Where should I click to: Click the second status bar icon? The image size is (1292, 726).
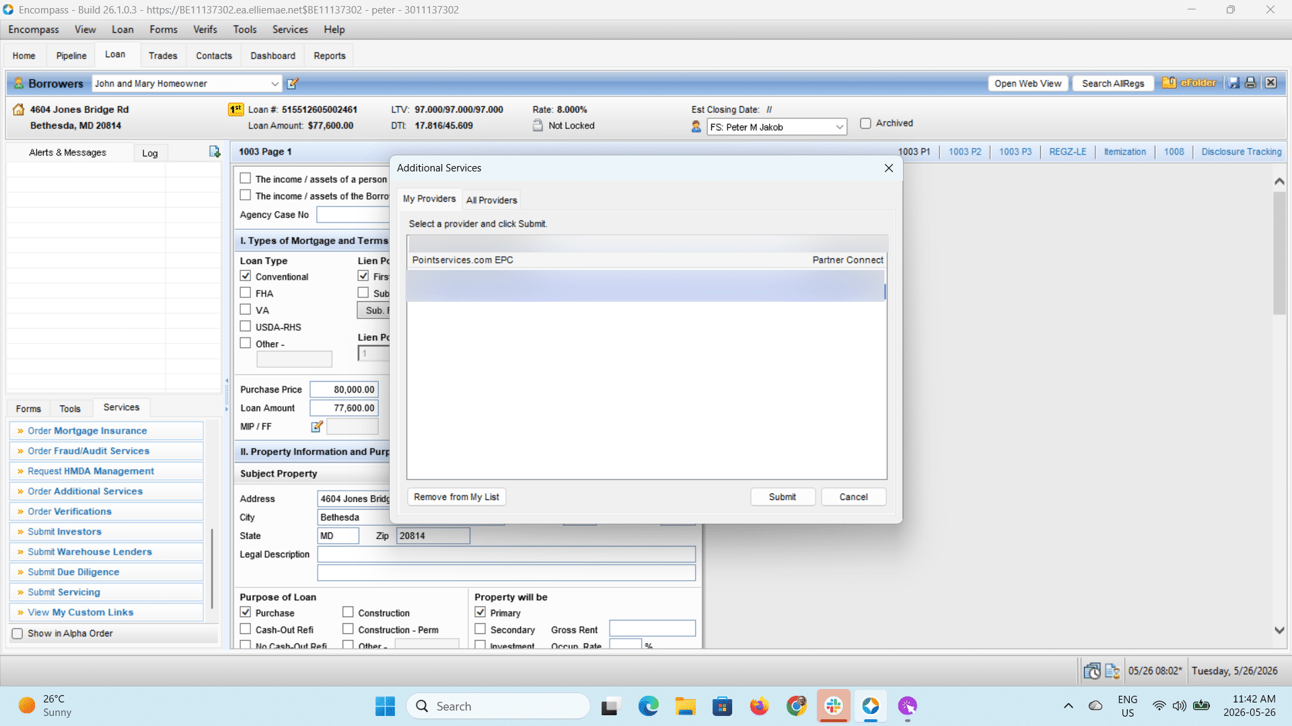[x=1112, y=671]
